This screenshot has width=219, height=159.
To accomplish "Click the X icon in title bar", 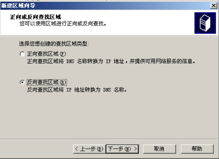I will coord(214,5).
